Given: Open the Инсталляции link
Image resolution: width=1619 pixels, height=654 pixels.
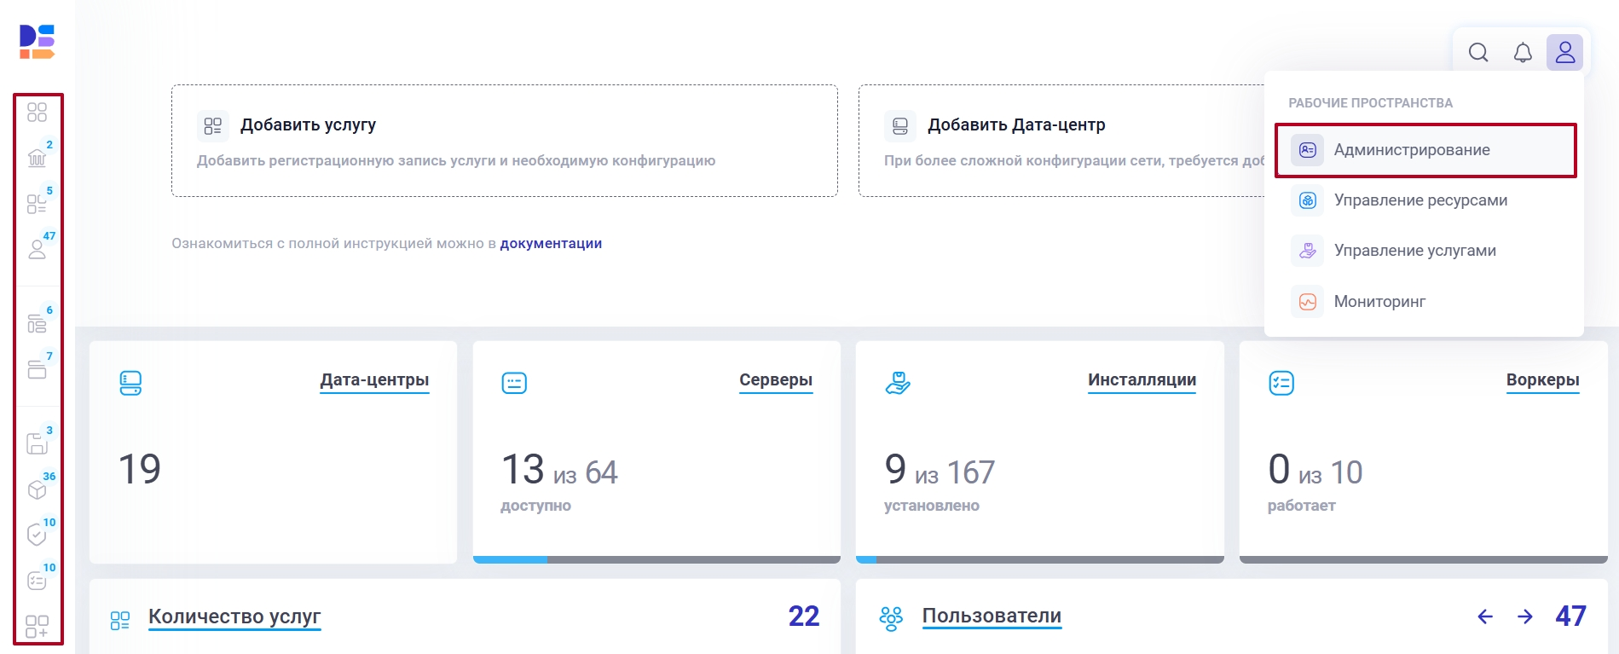Looking at the screenshot, I should (1142, 380).
